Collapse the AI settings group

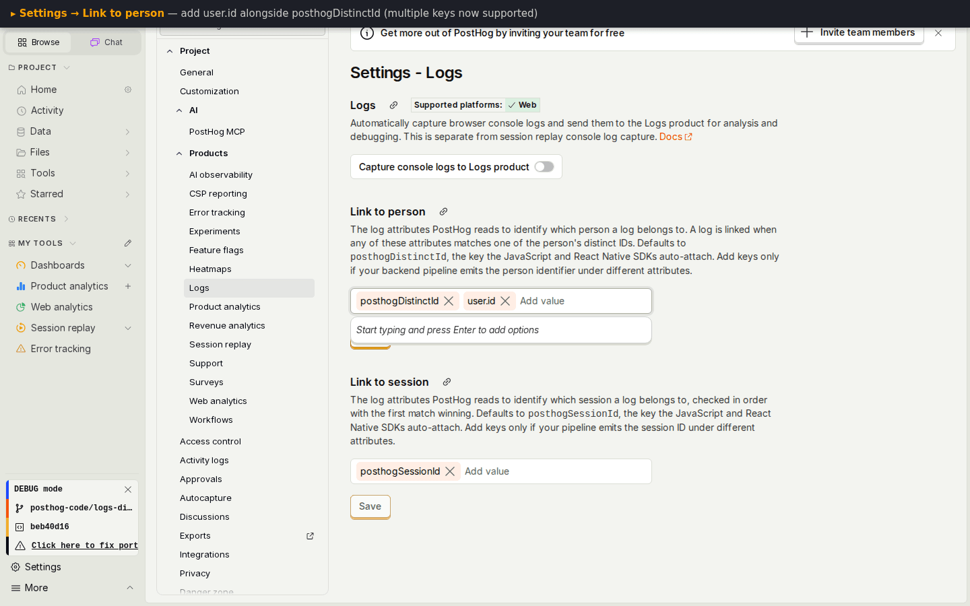click(179, 110)
